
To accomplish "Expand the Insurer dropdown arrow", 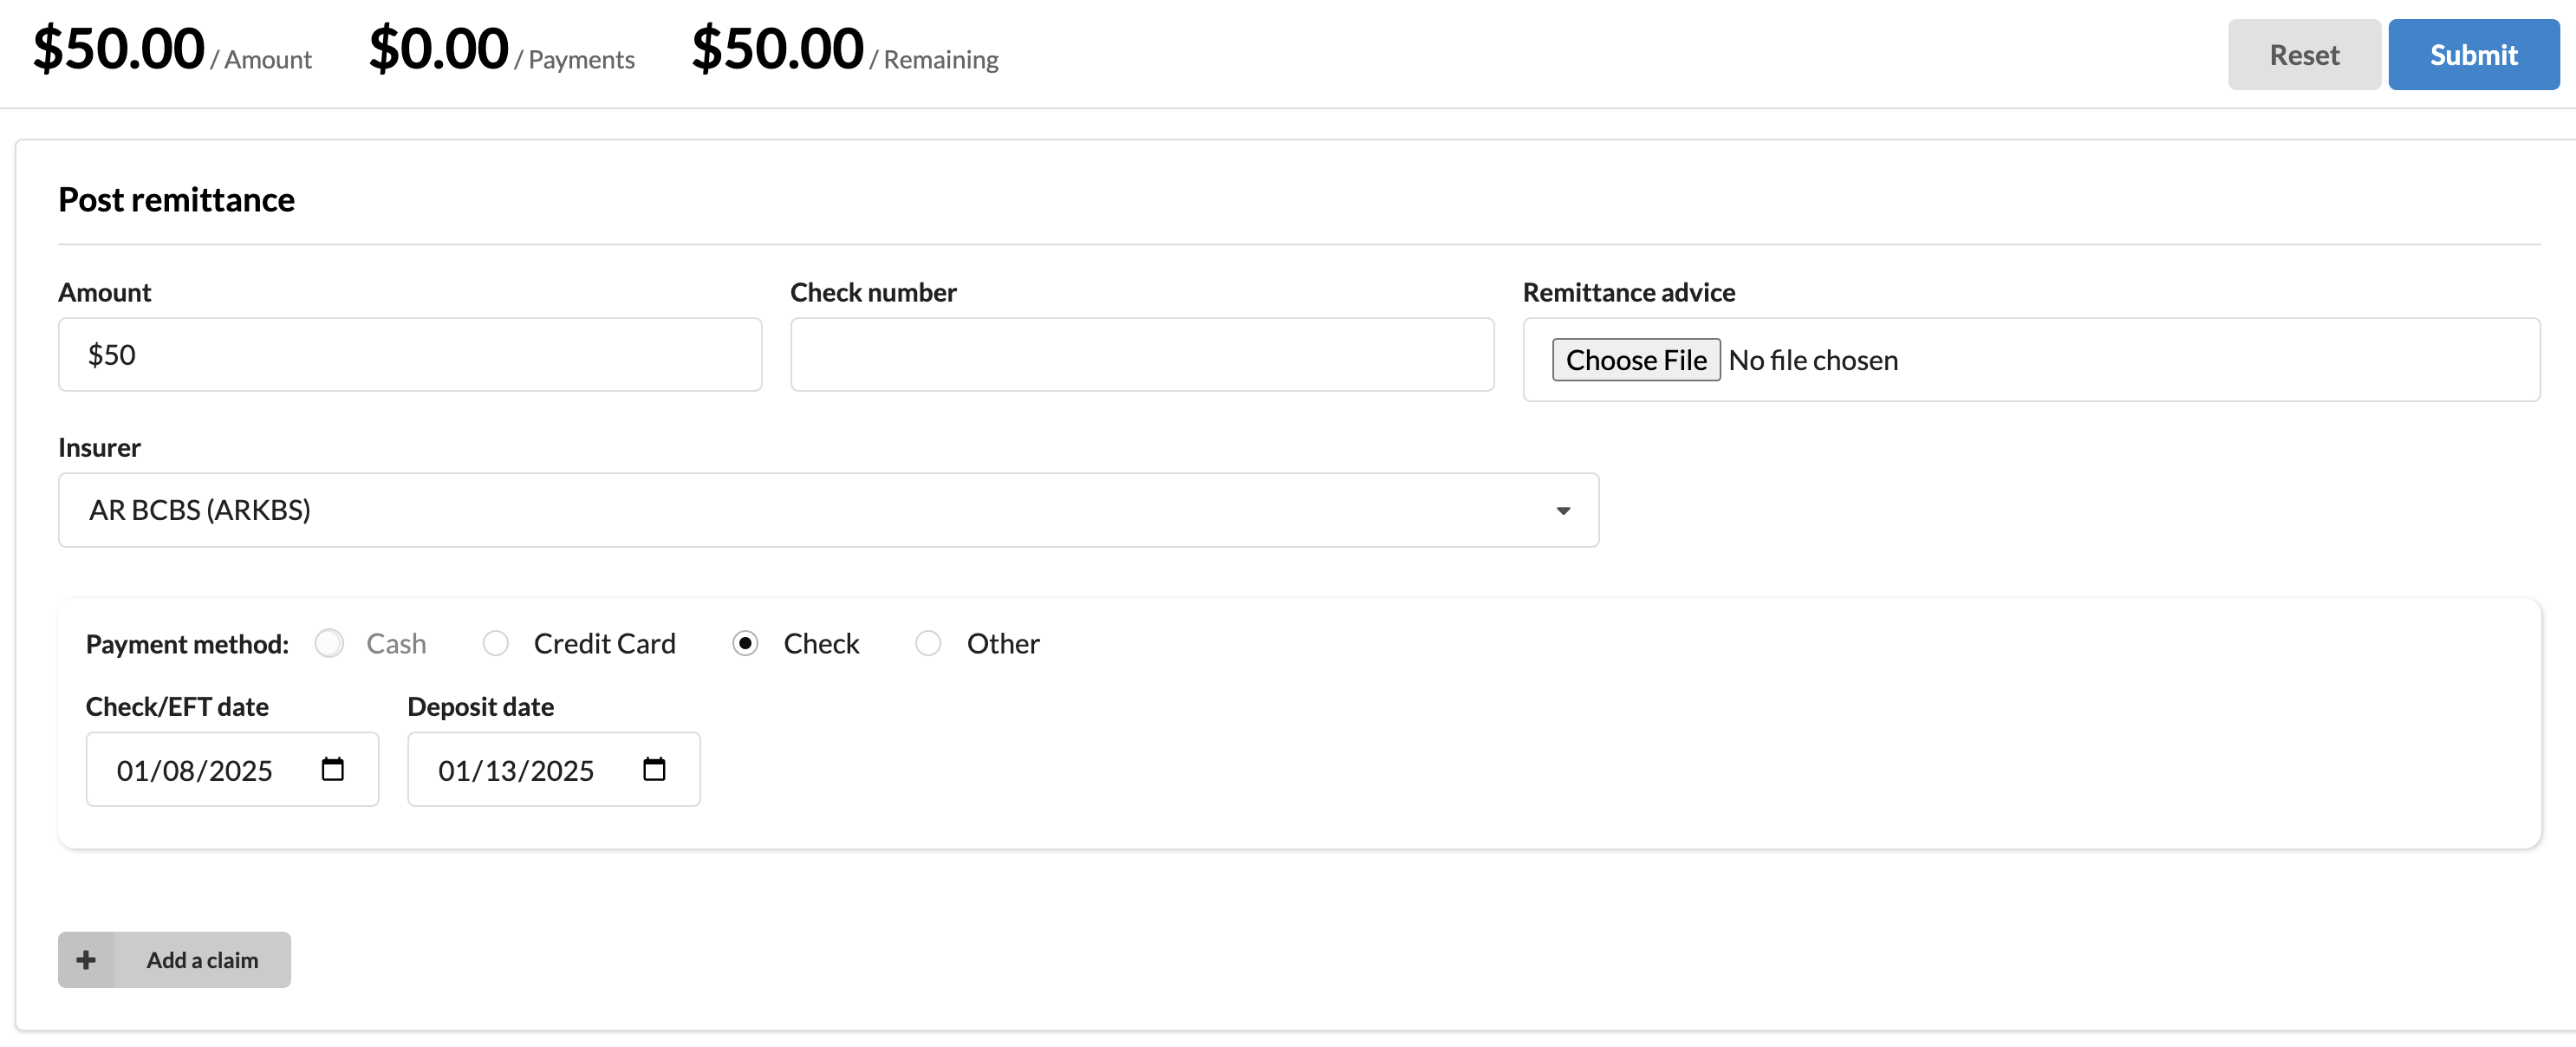I will click(x=1563, y=511).
